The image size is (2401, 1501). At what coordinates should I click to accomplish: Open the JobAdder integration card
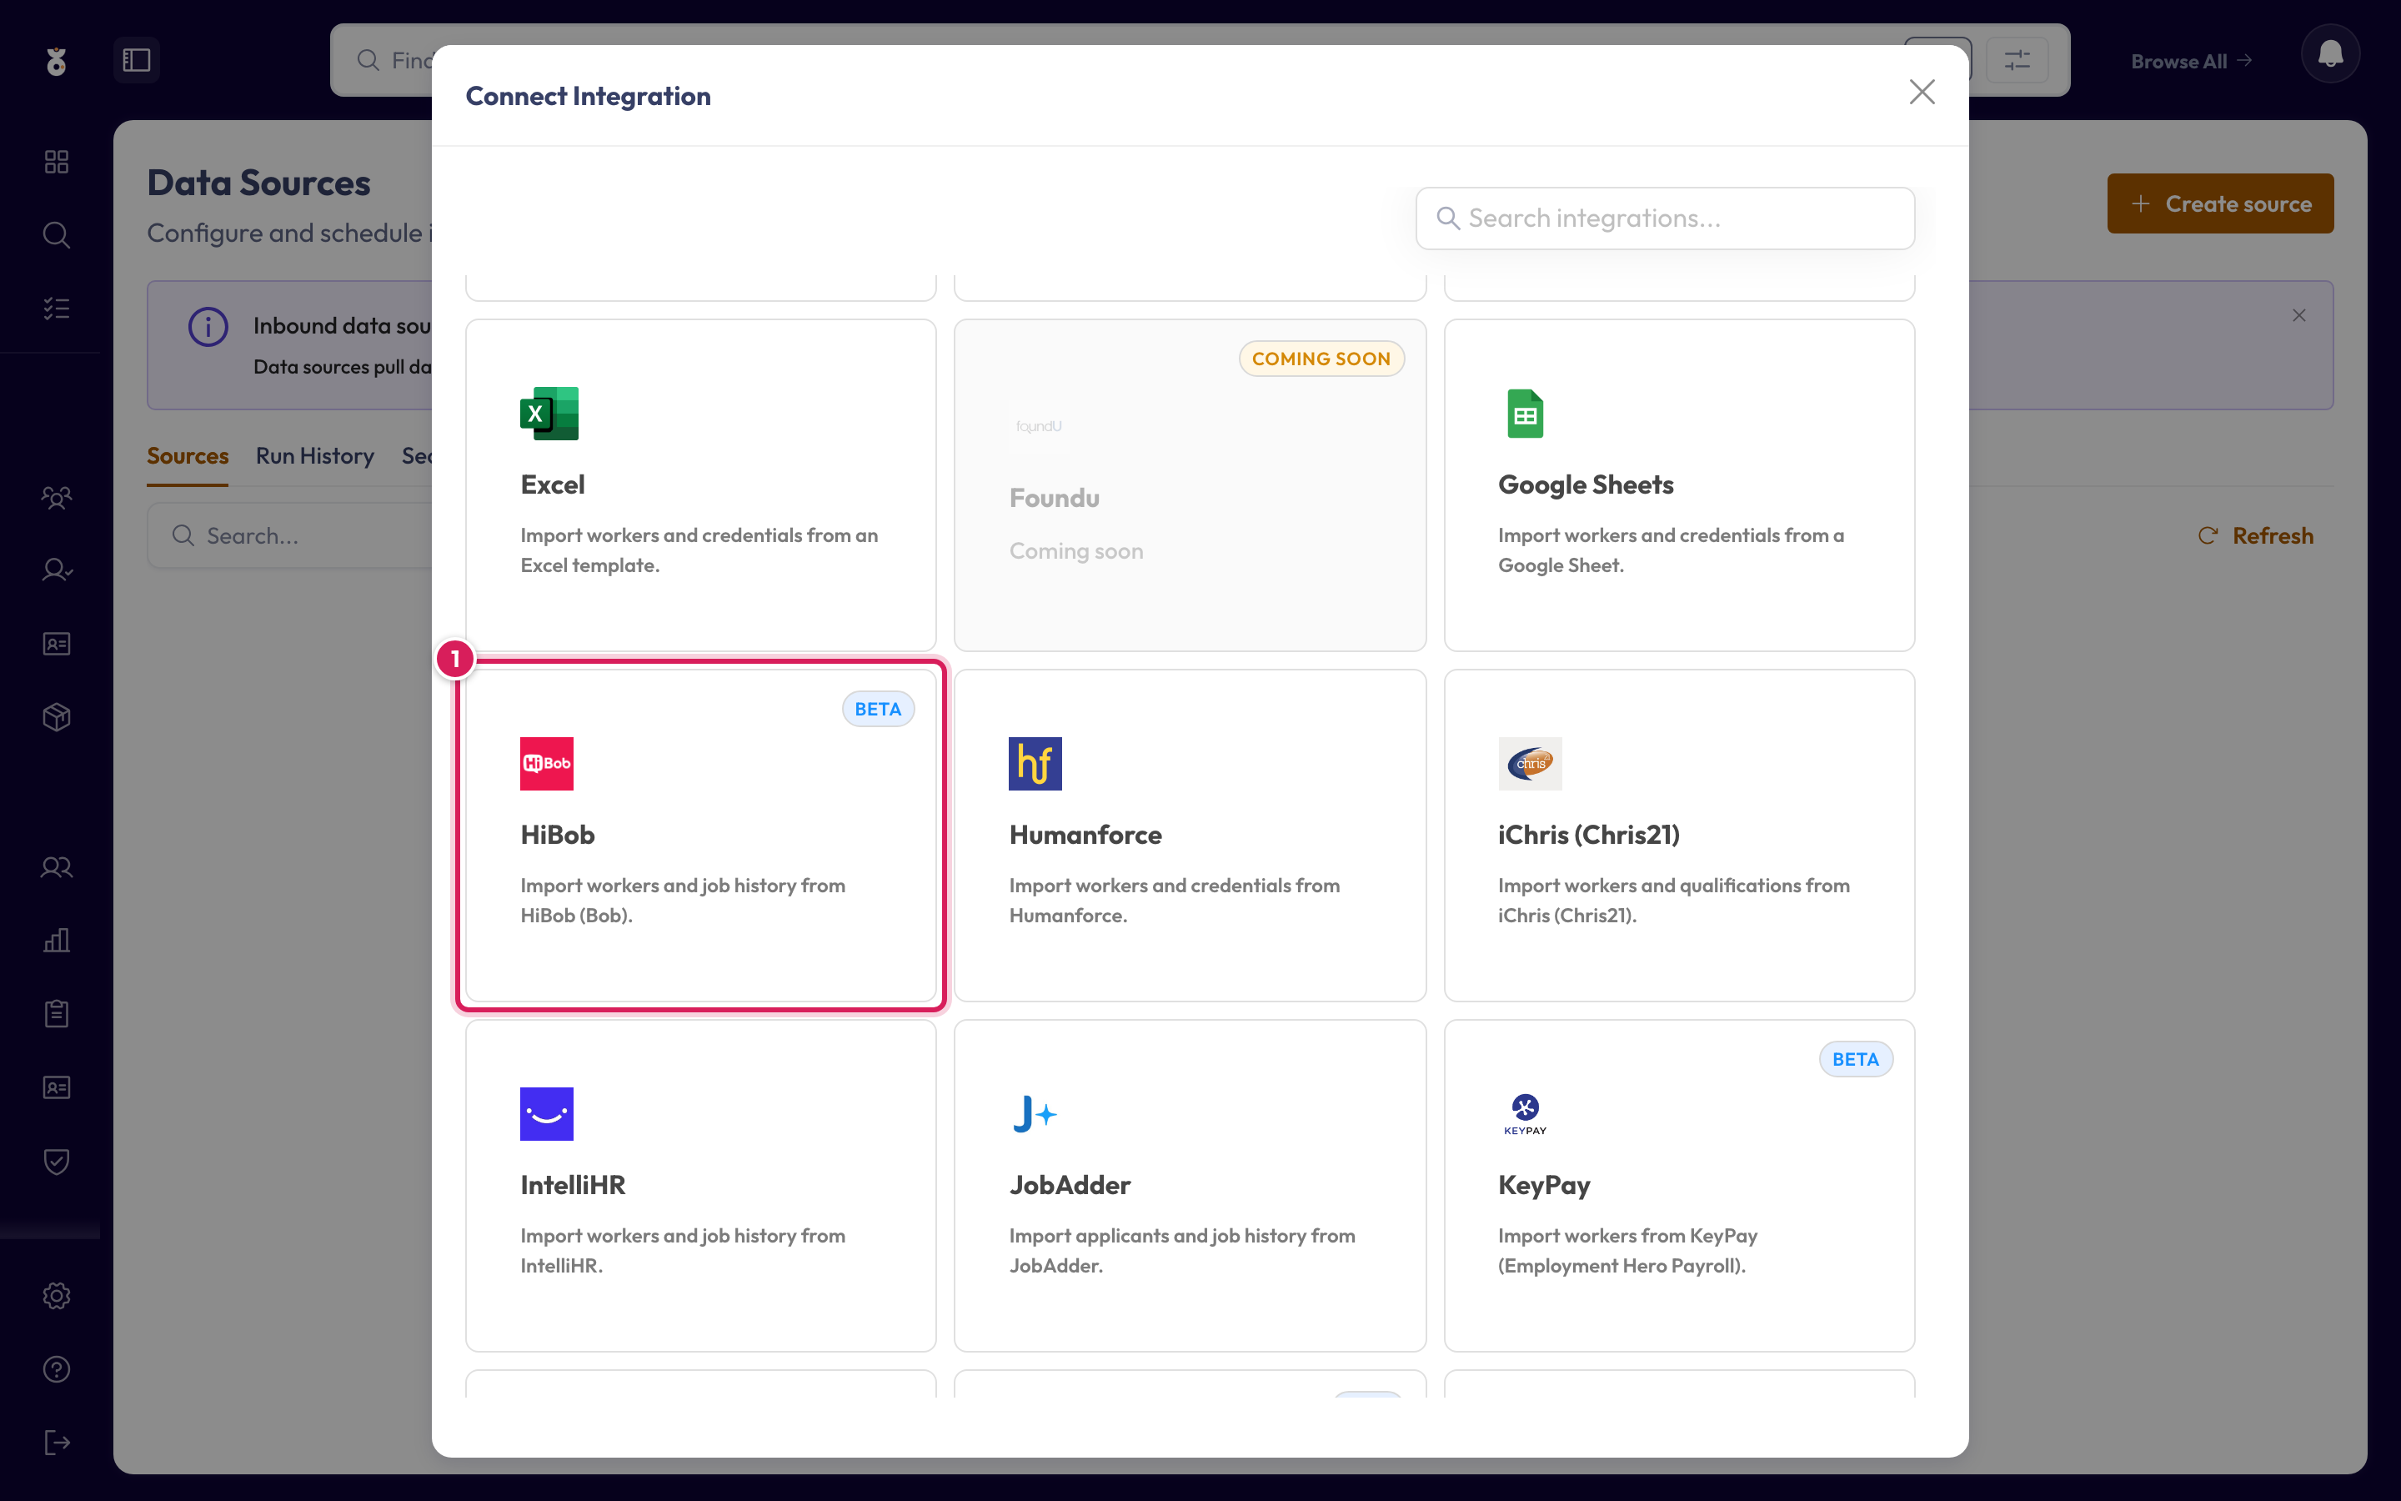(1190, 1185)
